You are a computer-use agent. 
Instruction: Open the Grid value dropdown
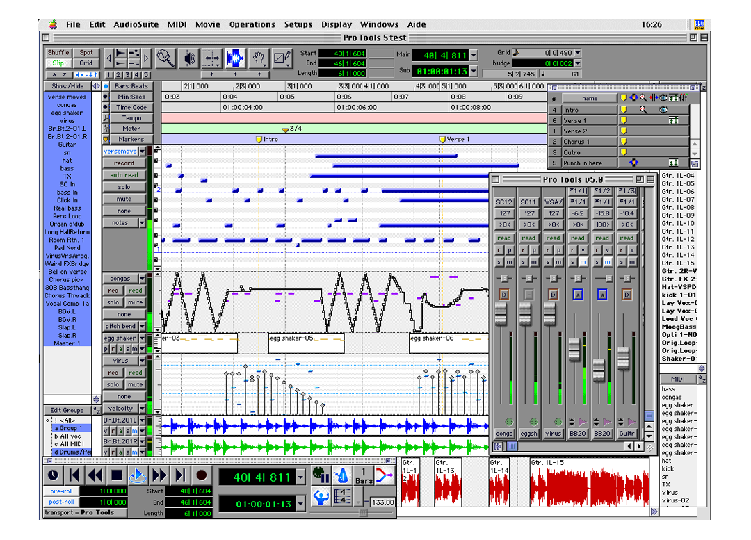578,53
